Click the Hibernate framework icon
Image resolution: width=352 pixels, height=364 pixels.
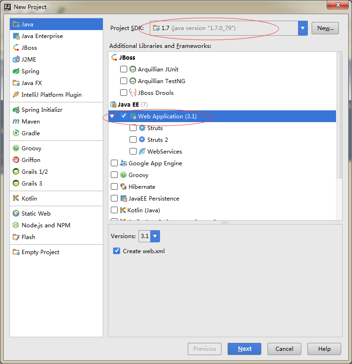[123, 186]
